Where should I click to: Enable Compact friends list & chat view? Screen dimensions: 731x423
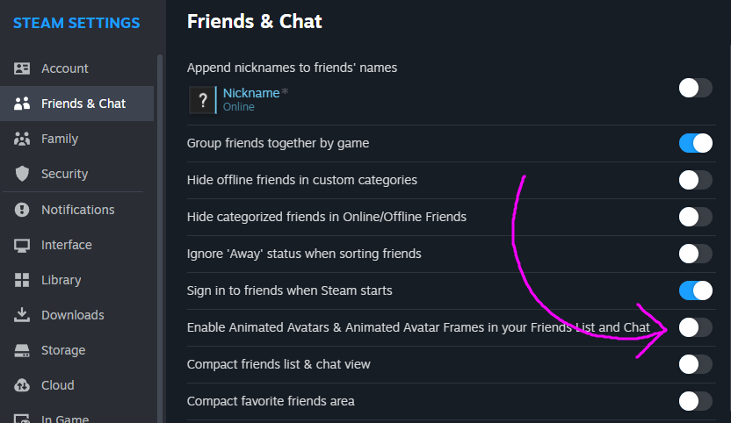tap(695, 364)
